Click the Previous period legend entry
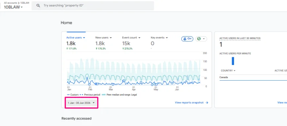 pos(90,95)
